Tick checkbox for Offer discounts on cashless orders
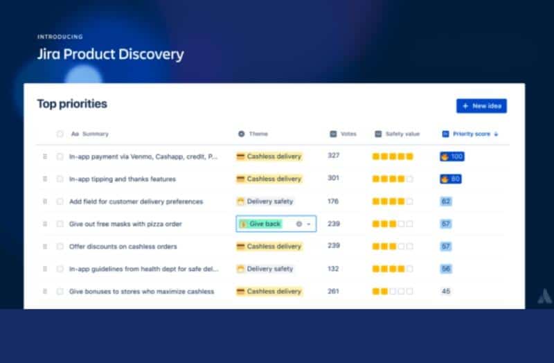Image resolution: width=554 pixels, height=363 pixels. (60, 247)
